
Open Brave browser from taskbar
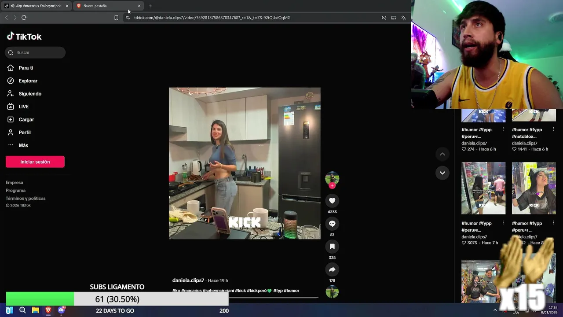tap(48, 310)
